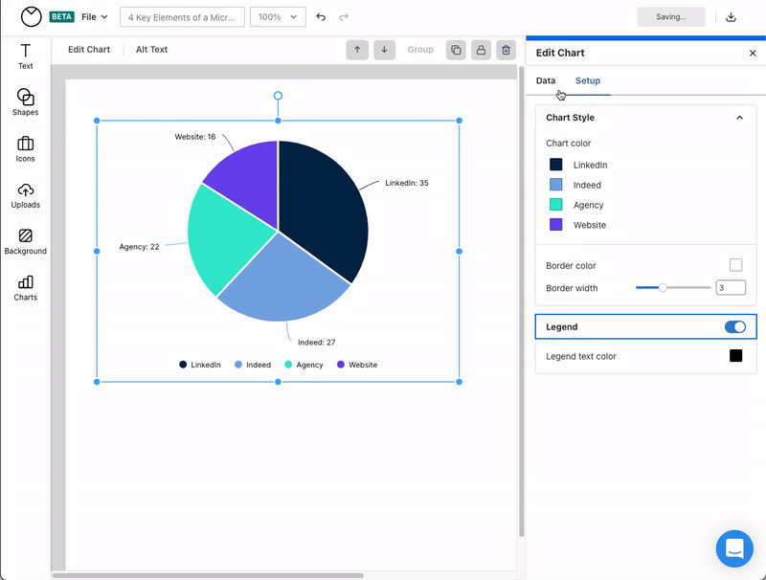Open the live chat bubble

[x=734, y=548]
